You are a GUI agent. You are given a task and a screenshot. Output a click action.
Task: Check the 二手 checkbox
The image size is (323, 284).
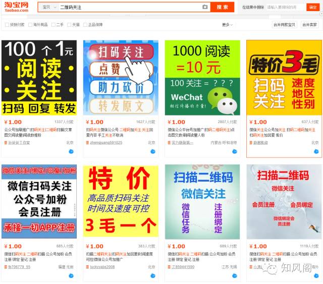tap(53, 25)
